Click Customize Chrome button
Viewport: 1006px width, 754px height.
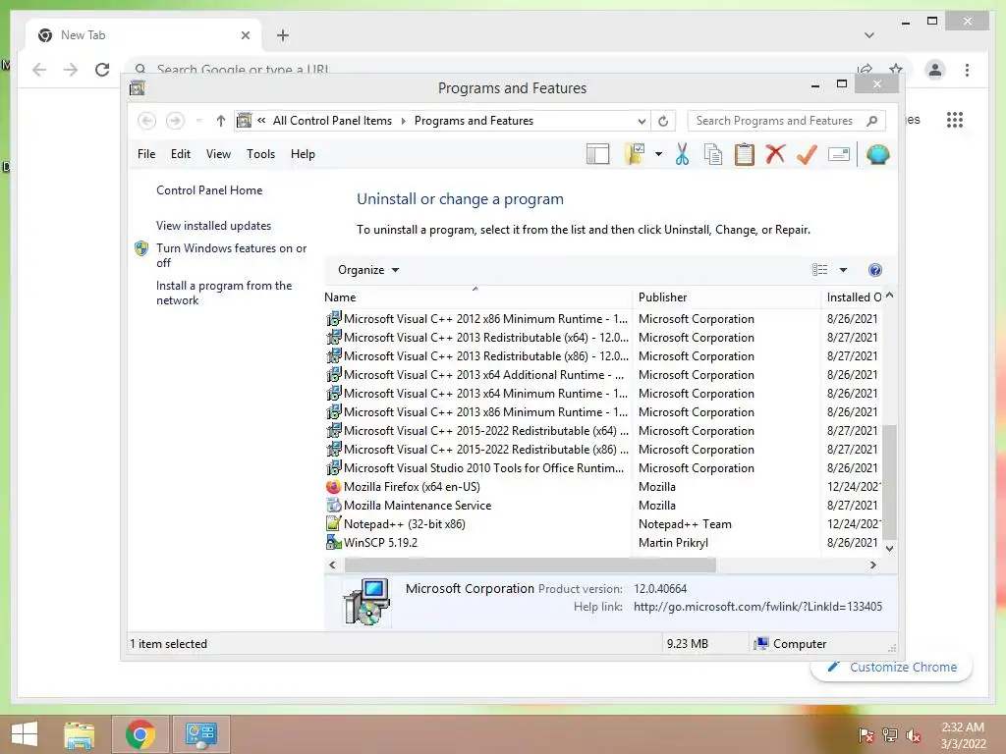892,668
